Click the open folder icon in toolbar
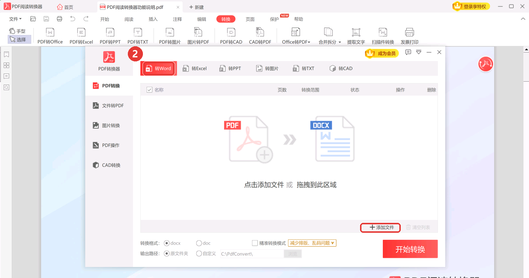Viewport: 529px width, 278px height. (33, 19)
